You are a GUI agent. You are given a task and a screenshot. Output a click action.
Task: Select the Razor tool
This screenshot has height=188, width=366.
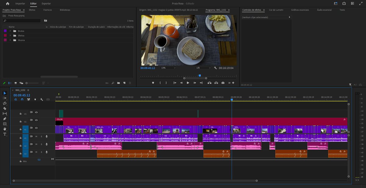5,108
